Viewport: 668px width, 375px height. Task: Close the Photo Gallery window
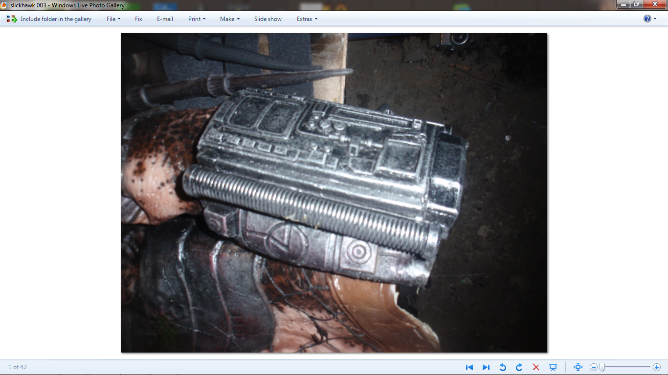pos(654,4)
